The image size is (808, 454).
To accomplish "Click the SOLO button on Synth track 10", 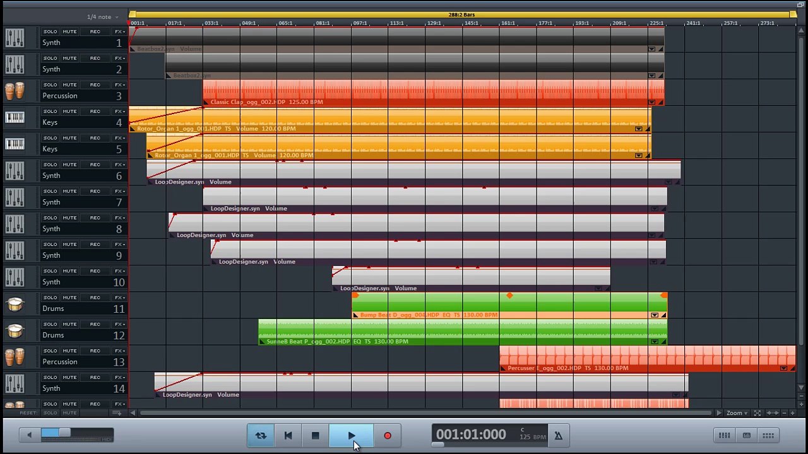I will [50, 271].
